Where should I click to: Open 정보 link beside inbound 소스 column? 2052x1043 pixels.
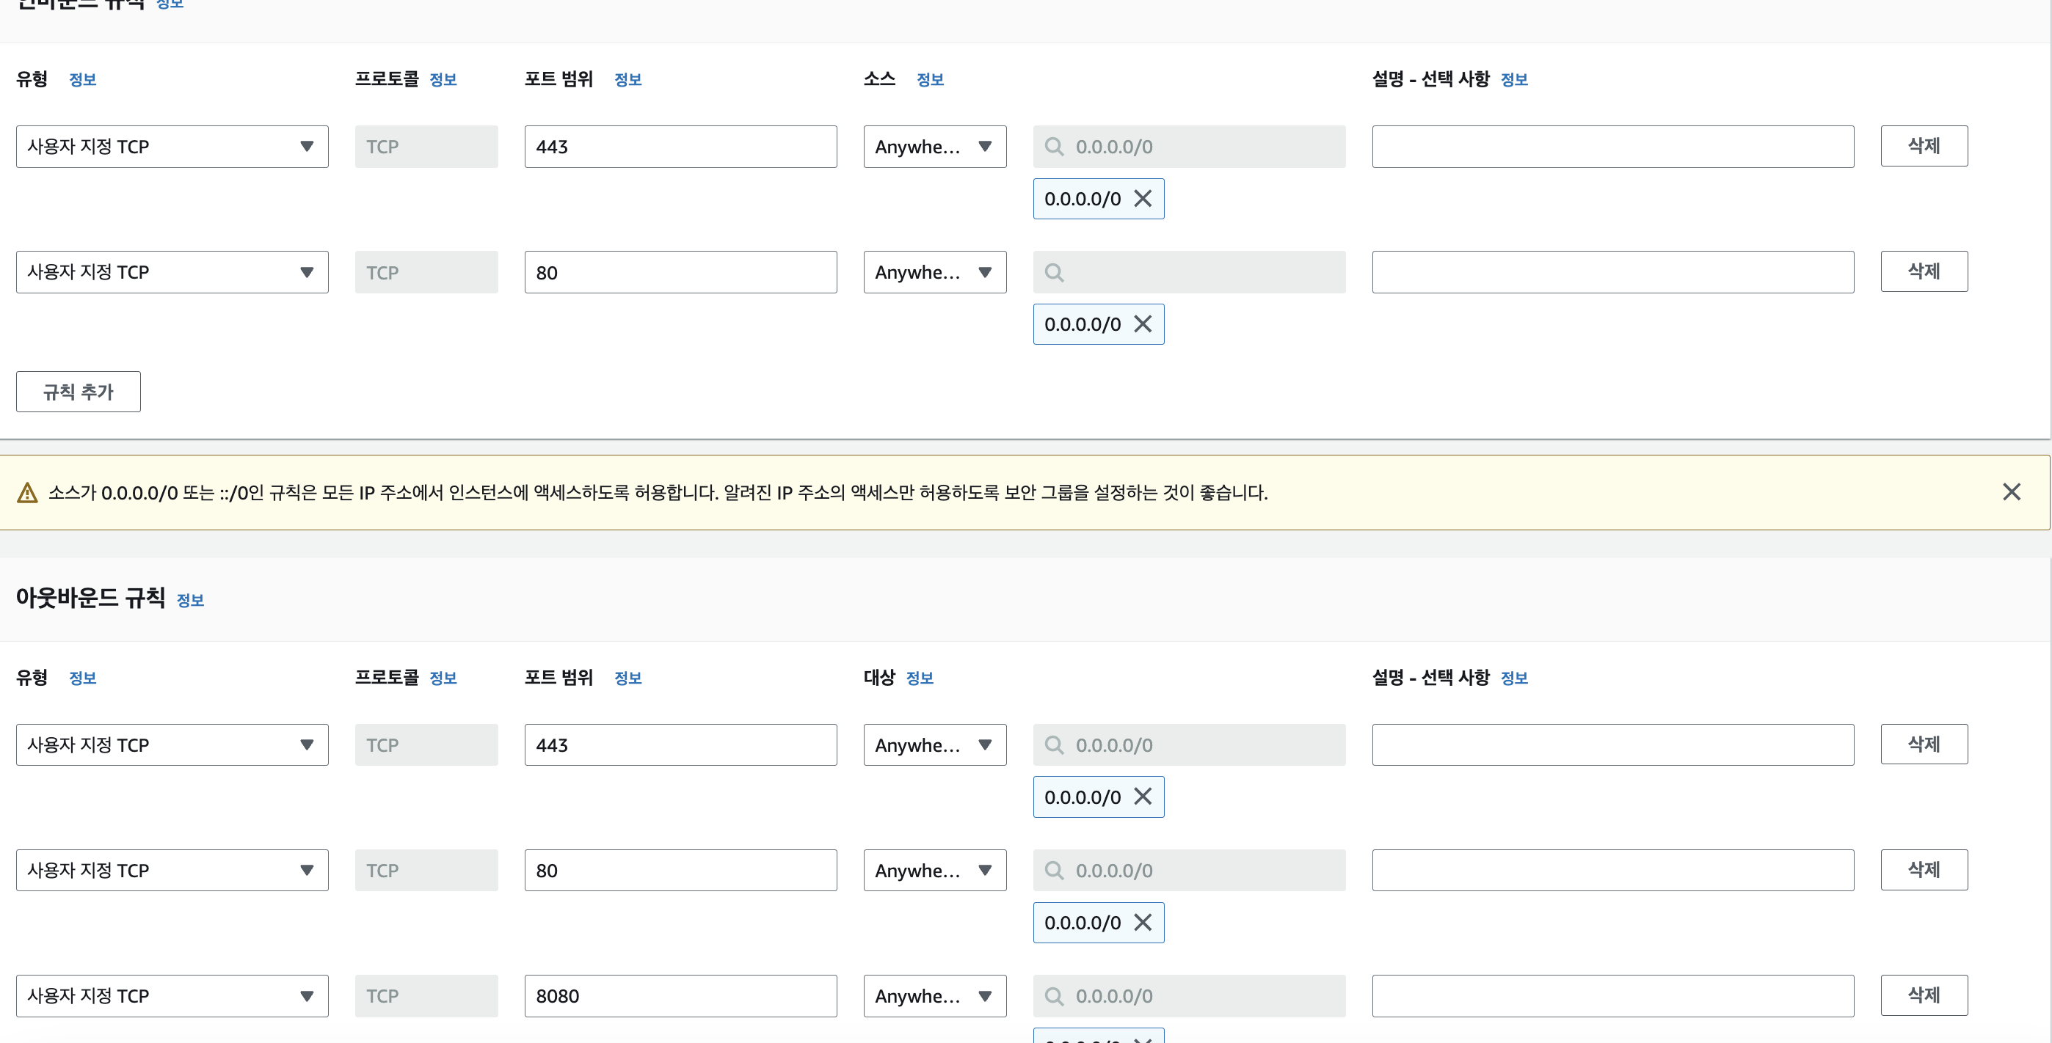pos(930,80)
